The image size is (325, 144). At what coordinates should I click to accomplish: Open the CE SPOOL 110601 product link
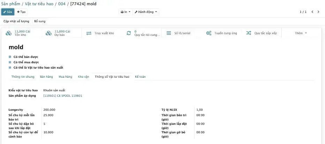coord(63,95)
